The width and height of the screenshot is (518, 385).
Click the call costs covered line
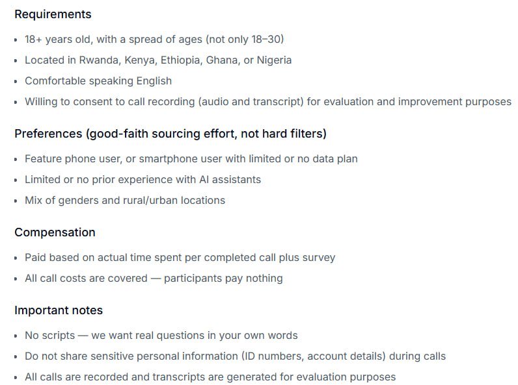click(154, 279)
